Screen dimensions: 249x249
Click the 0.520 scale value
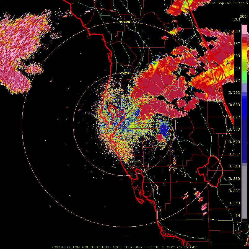pos(234,142)
